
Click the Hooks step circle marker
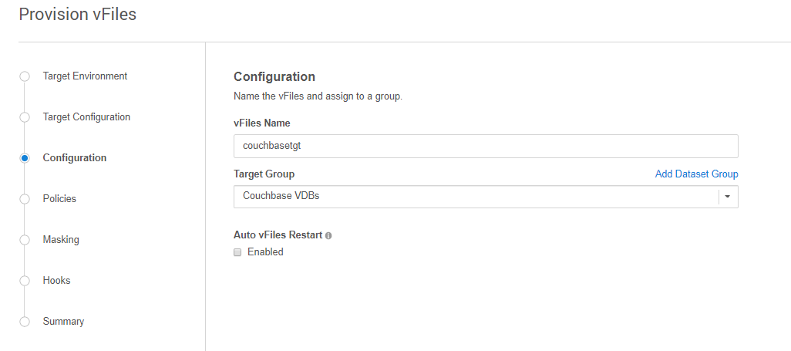click(x=25, y=281)
